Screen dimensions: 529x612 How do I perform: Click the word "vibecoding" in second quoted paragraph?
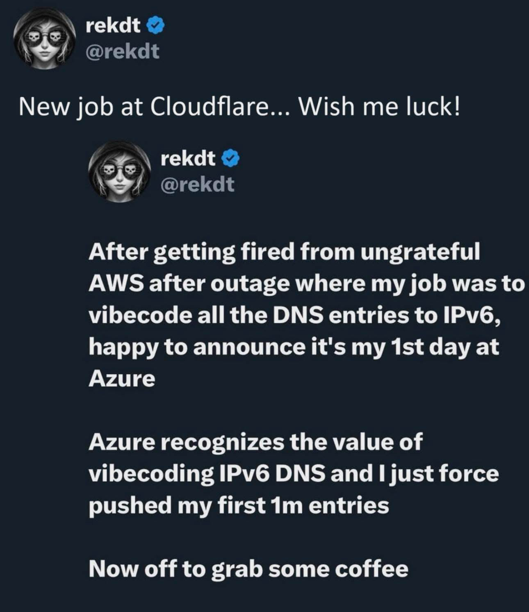[x=151, y=474]
